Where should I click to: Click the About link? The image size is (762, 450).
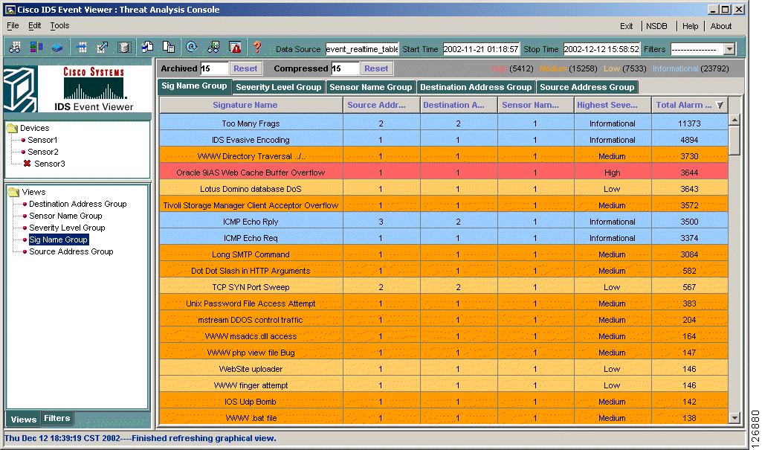720,26
